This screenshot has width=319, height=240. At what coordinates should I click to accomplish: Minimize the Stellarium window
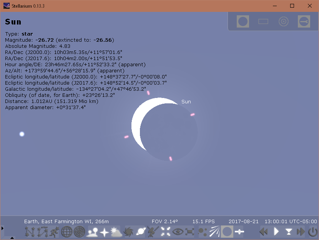tap(275, 6)
